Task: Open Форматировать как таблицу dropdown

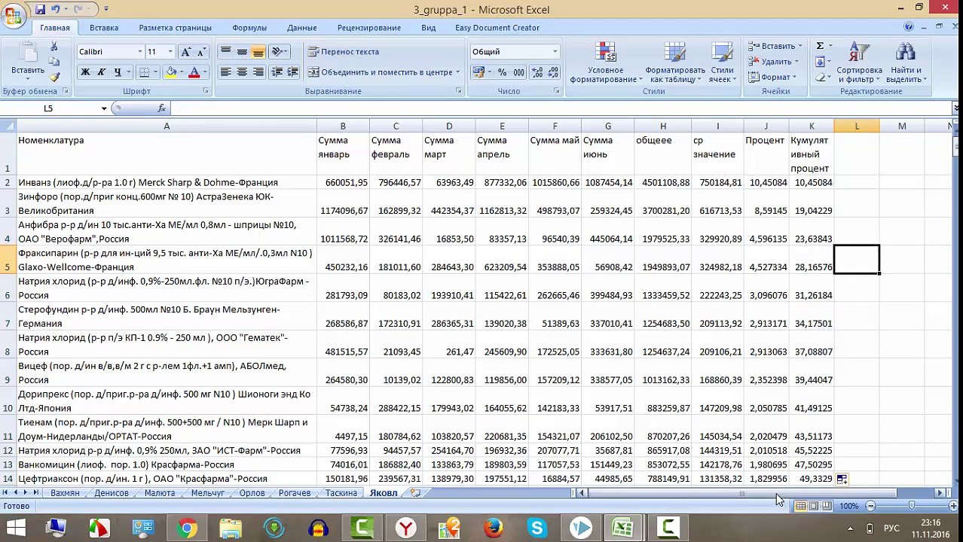Action: (674, 63)
